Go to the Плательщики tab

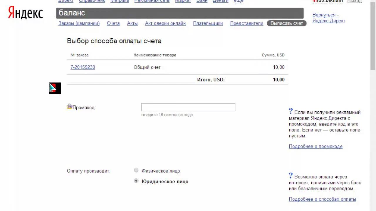point(208,23)
